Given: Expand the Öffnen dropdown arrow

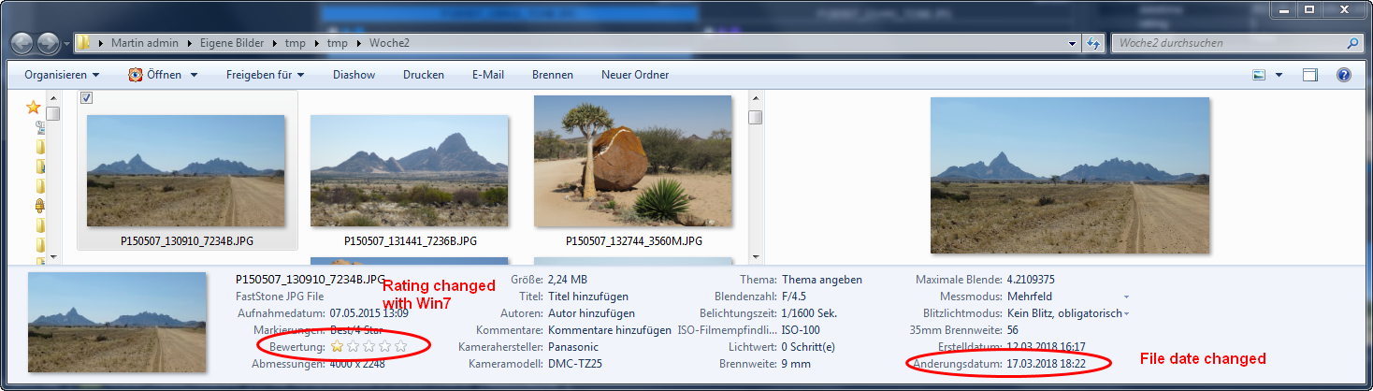Looking at the screenshot, I should pos(194,75).
